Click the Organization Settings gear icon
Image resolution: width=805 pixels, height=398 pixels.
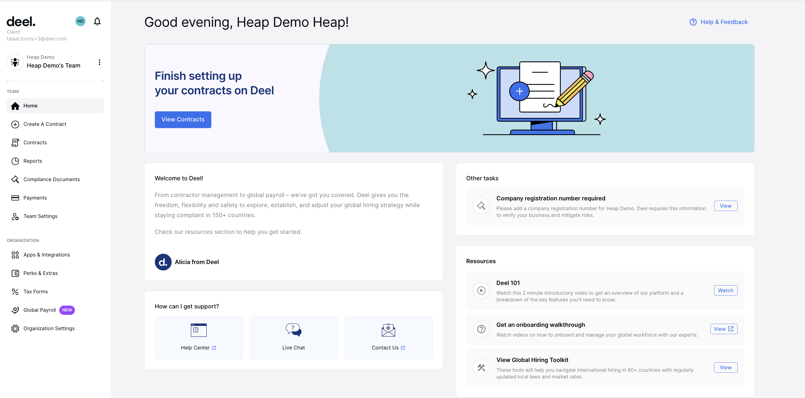tap(15, 329)
